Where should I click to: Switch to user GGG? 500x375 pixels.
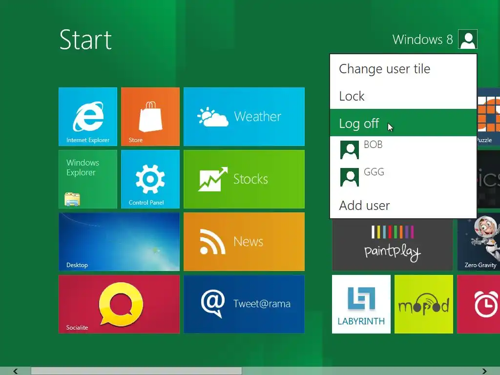tap(403, 177)
